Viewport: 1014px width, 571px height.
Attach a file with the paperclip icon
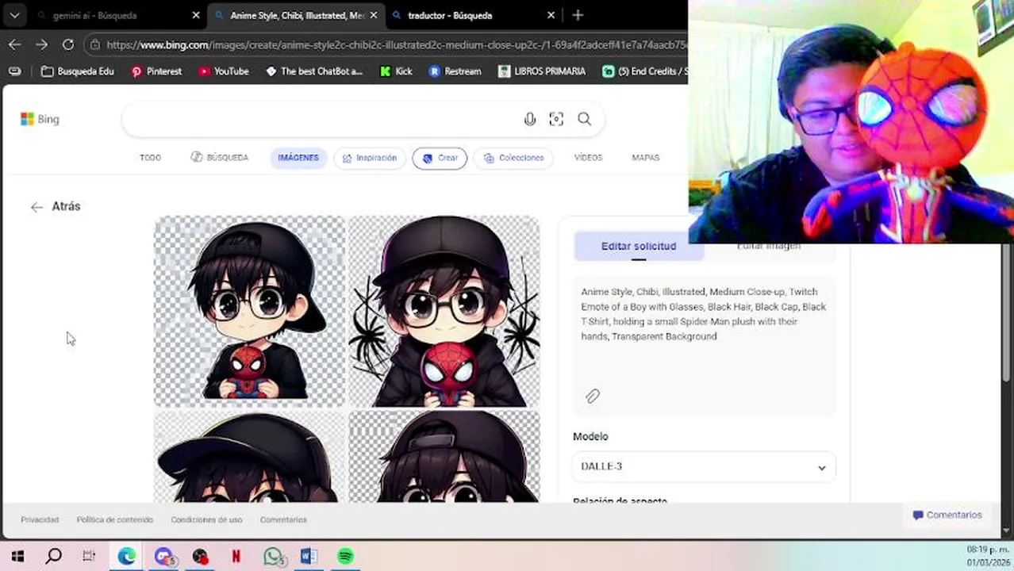click(593, 396)
